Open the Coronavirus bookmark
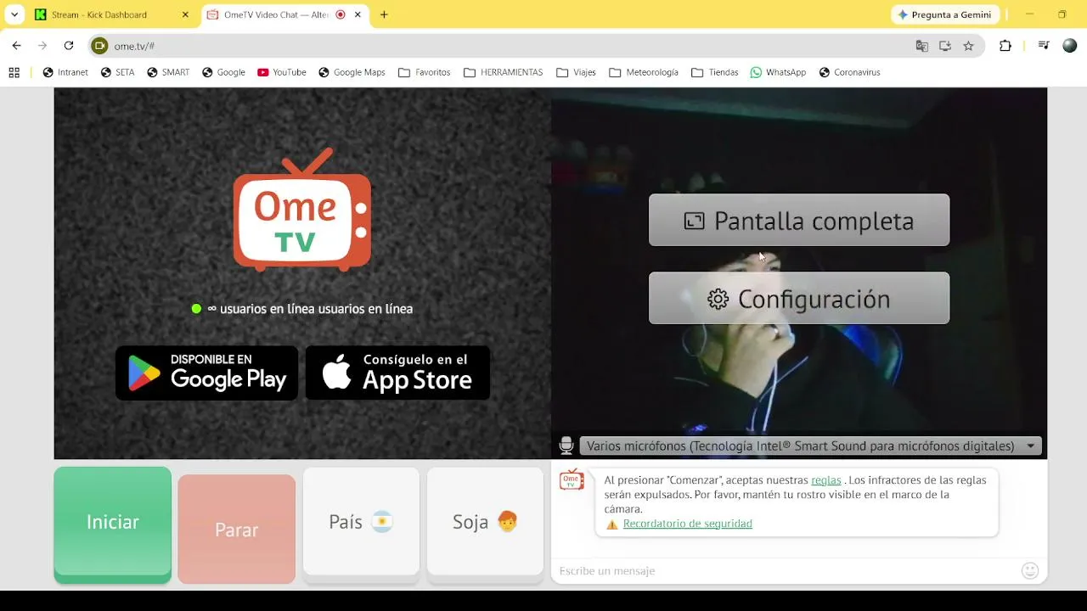 click(x=849, y=72)
